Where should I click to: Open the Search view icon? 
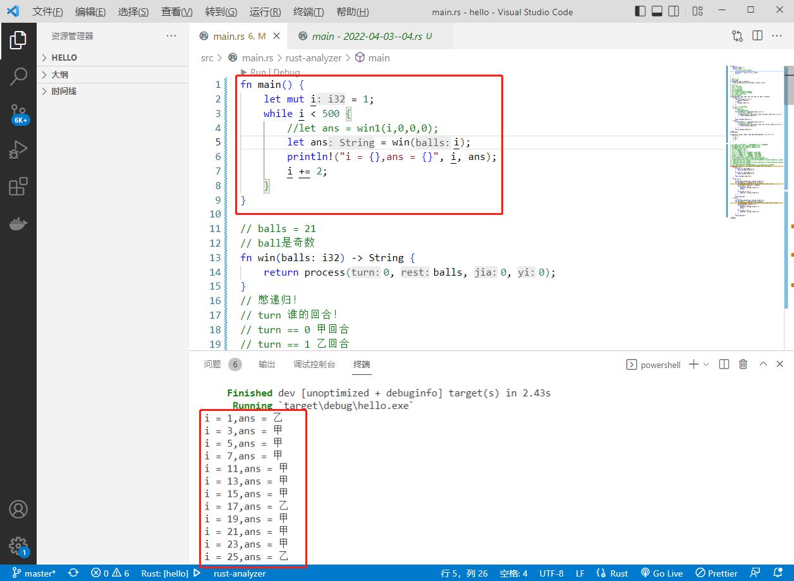[x=18, y=76]
